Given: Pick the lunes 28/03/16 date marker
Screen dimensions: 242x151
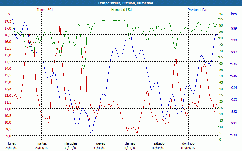Looking at the screenshot, I should coord(12,146).
